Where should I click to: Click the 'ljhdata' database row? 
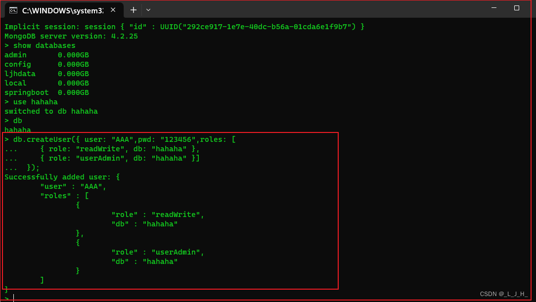[x=46, y=74]
